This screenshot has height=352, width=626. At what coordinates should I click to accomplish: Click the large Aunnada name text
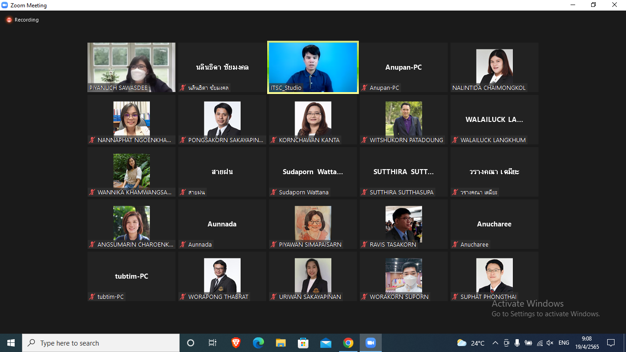tap(222, 224)
